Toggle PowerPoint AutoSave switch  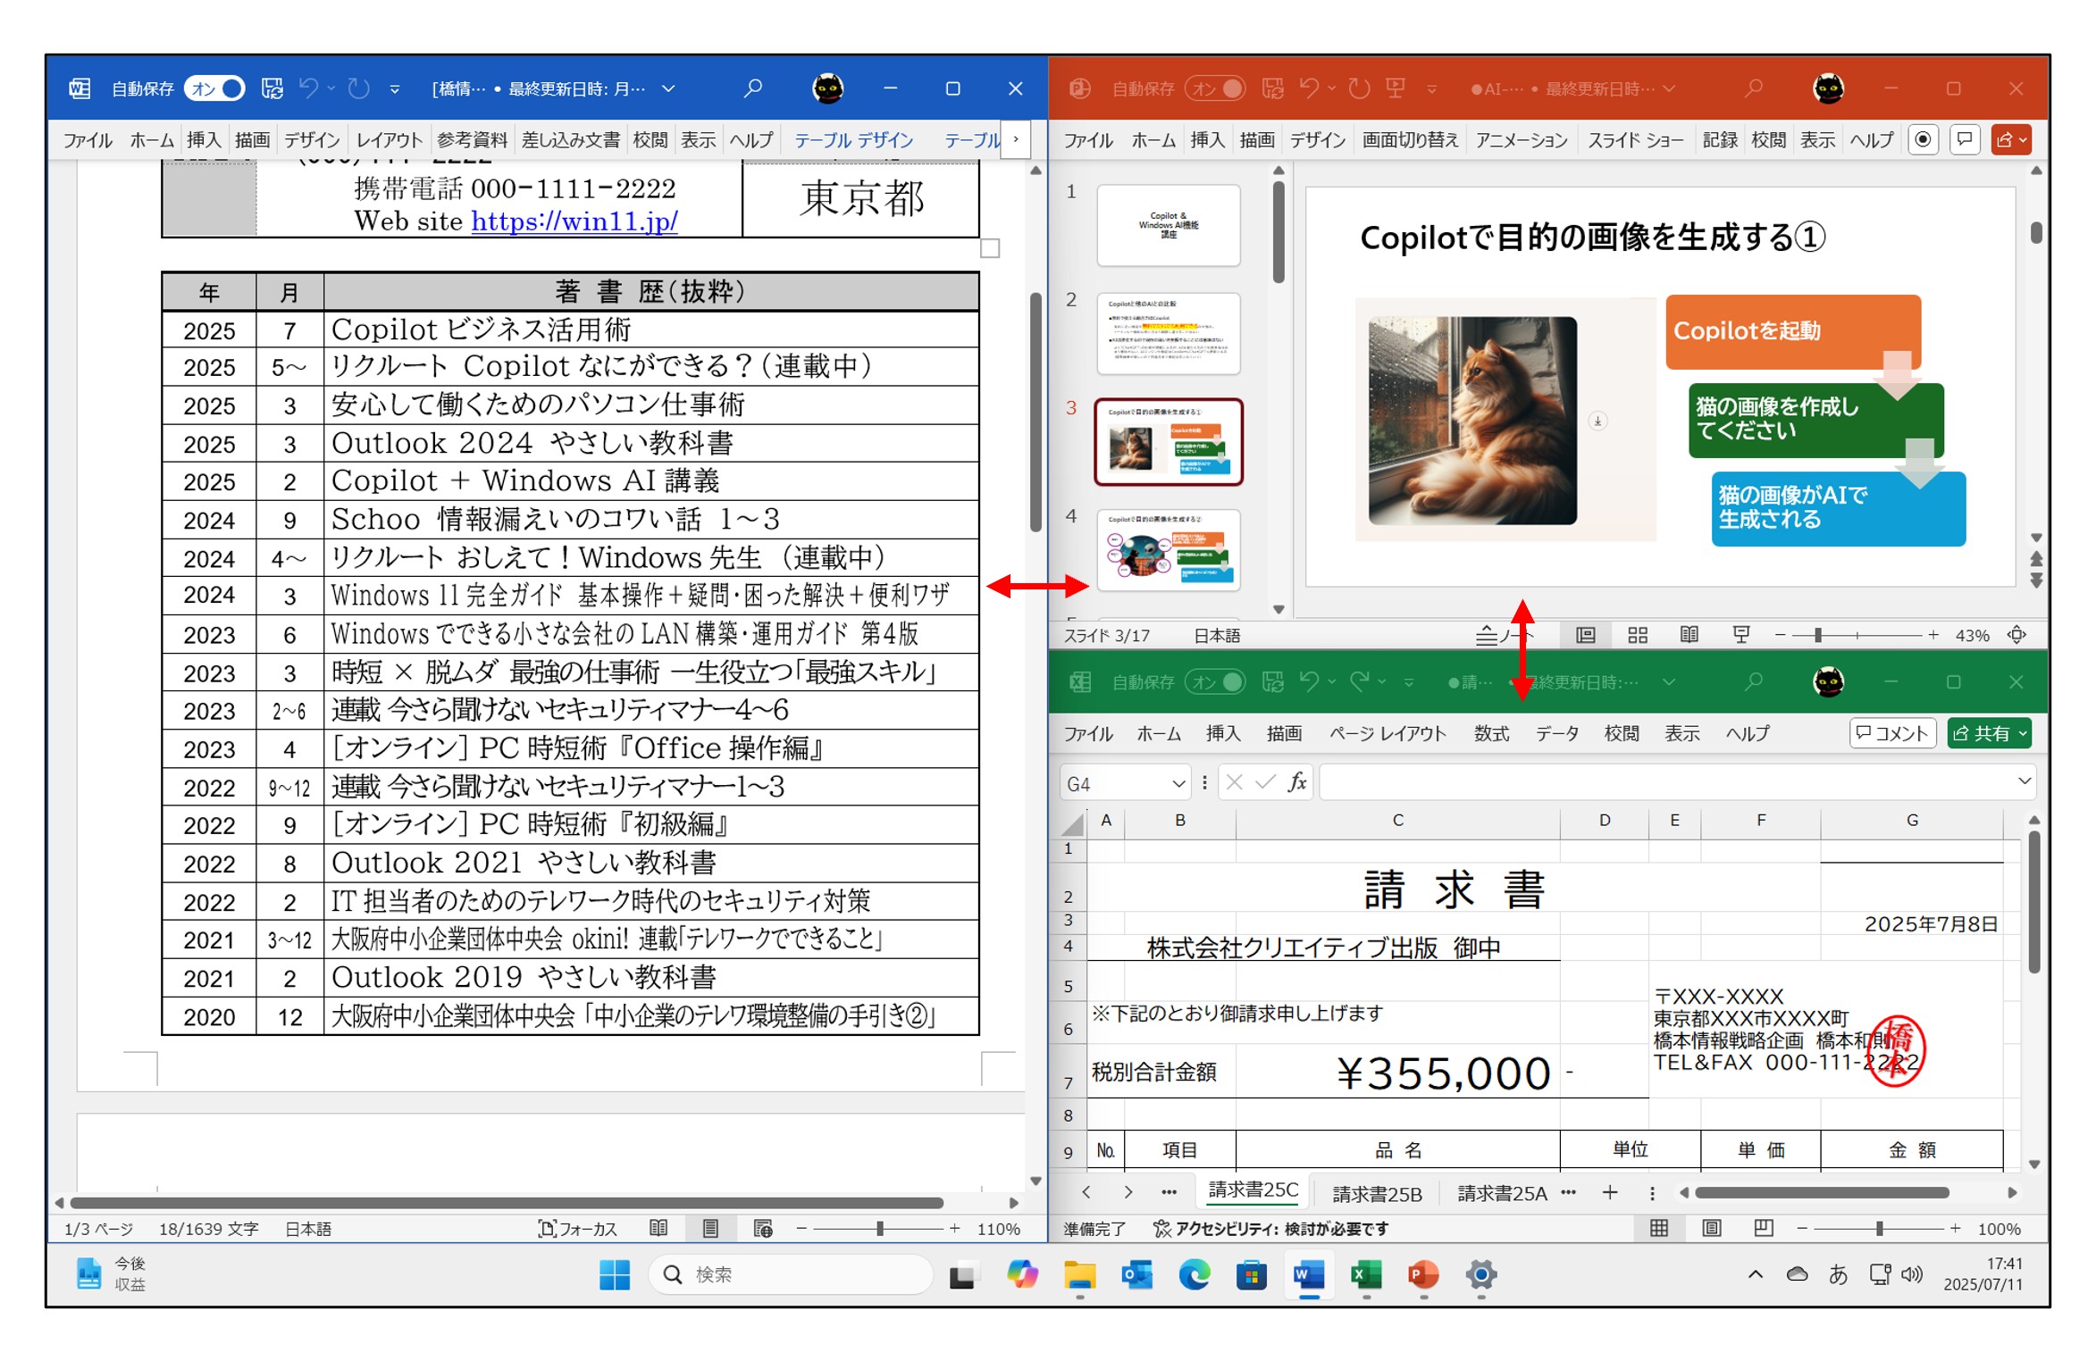[1216, 88]
